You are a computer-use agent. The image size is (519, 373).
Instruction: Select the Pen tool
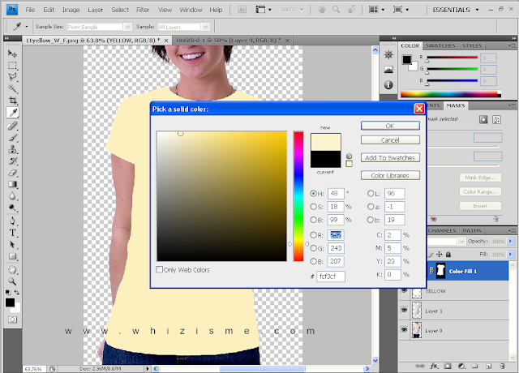tap(12, 221)
